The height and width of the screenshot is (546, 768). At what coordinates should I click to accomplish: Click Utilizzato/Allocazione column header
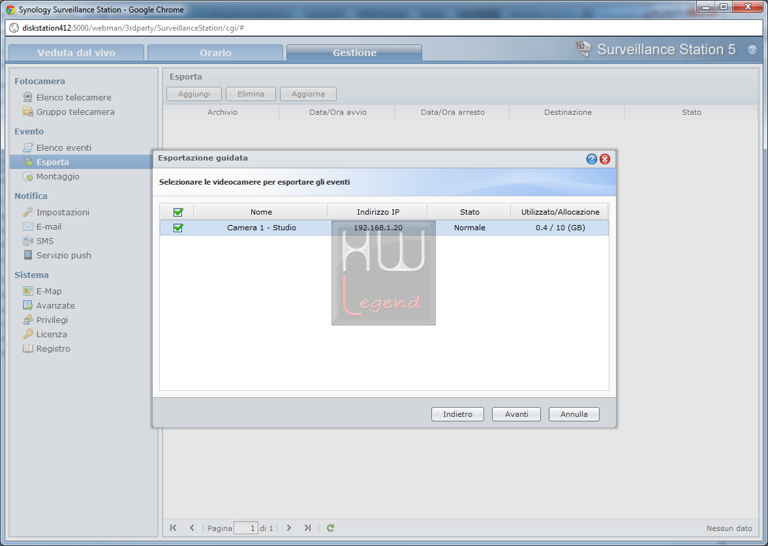[560, 211]
